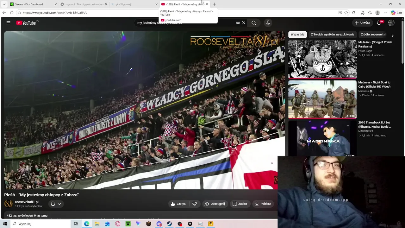Open Discord from the taskbar
The height and width of the screenshot is (228, 405).
point(159,224)
